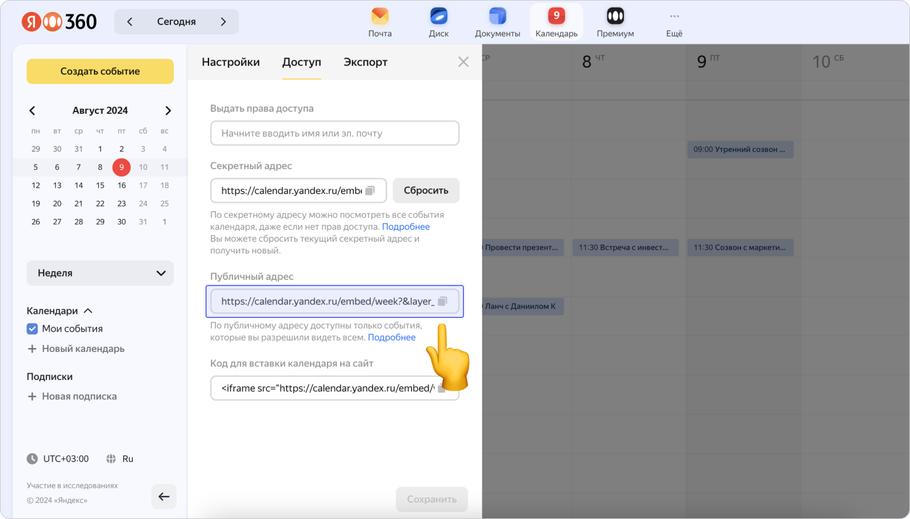This screenshot has width=910, height=519.
Task: Open the Диск cloud storage icon
Action: [438, 17]
